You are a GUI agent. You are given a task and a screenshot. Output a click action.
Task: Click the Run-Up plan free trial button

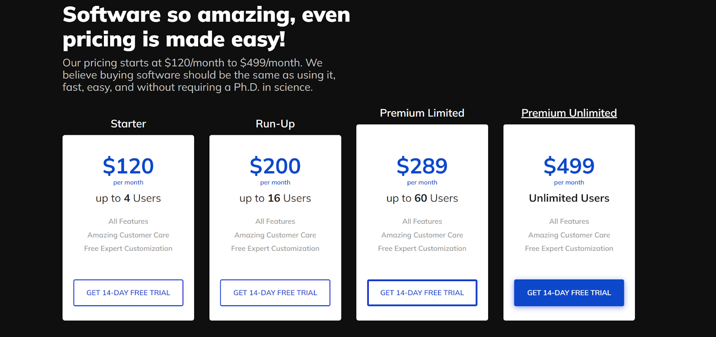[x=275, y=293]
